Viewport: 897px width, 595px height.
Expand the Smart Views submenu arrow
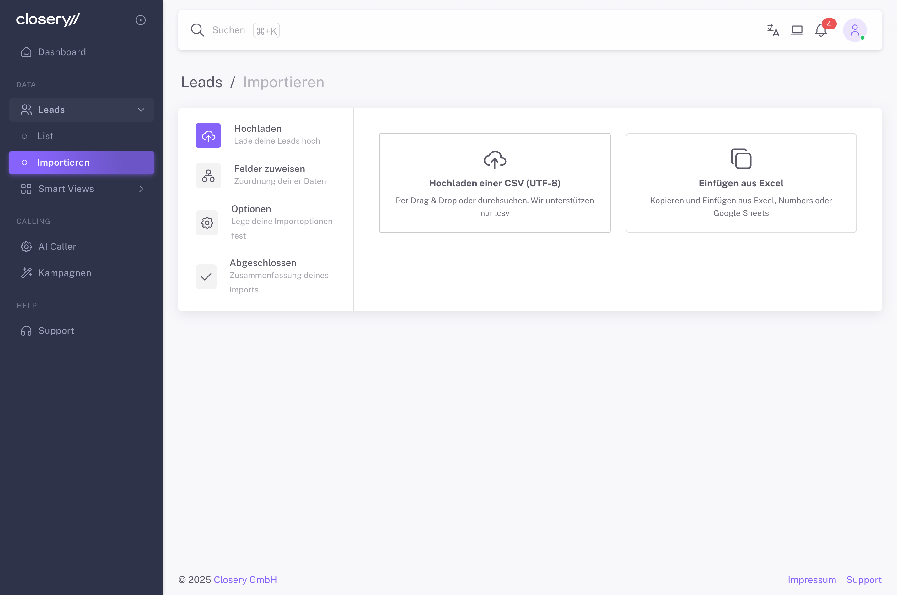(141, 189)
